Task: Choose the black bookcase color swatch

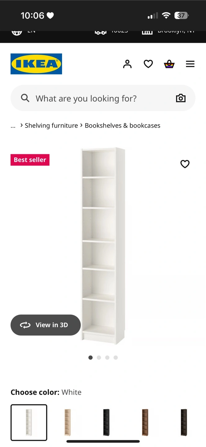Action: (x=106, y=422)
